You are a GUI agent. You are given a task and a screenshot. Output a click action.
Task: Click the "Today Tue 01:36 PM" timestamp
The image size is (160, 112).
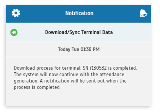79,49
